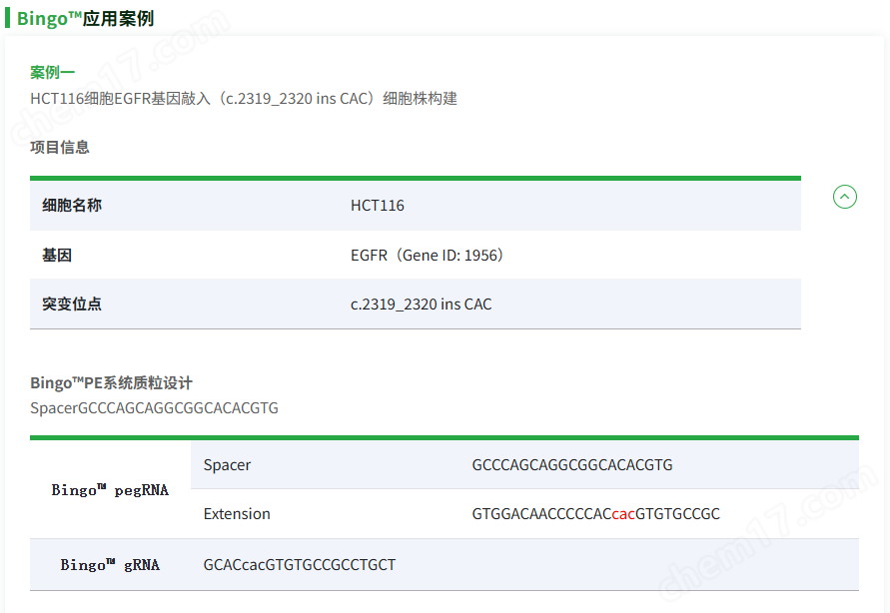Viewport: 890px width, 613px height.
Task: Click the c.2319_2320 ins CAC mutation value
Action: (422, 305)
